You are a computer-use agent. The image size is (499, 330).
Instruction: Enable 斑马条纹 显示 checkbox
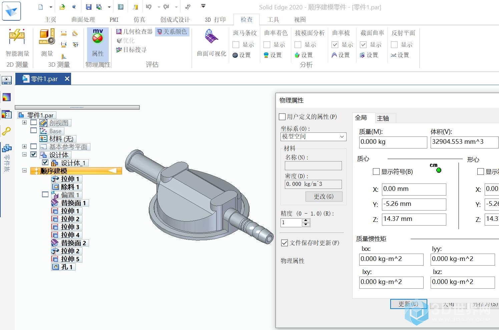(236, 45)
